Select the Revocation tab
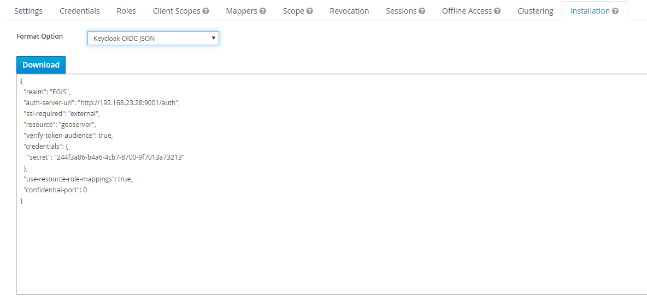Image resolution: width=647 pixels, height=304 pixels. coord(349,11)
